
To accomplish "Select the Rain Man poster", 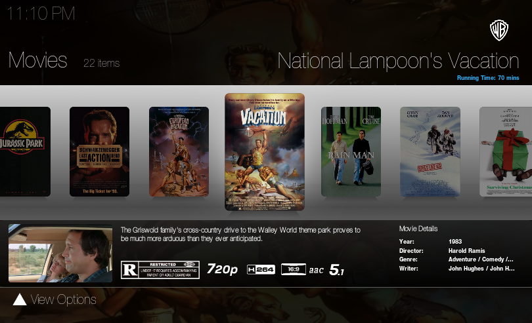I will pos(351,152).
